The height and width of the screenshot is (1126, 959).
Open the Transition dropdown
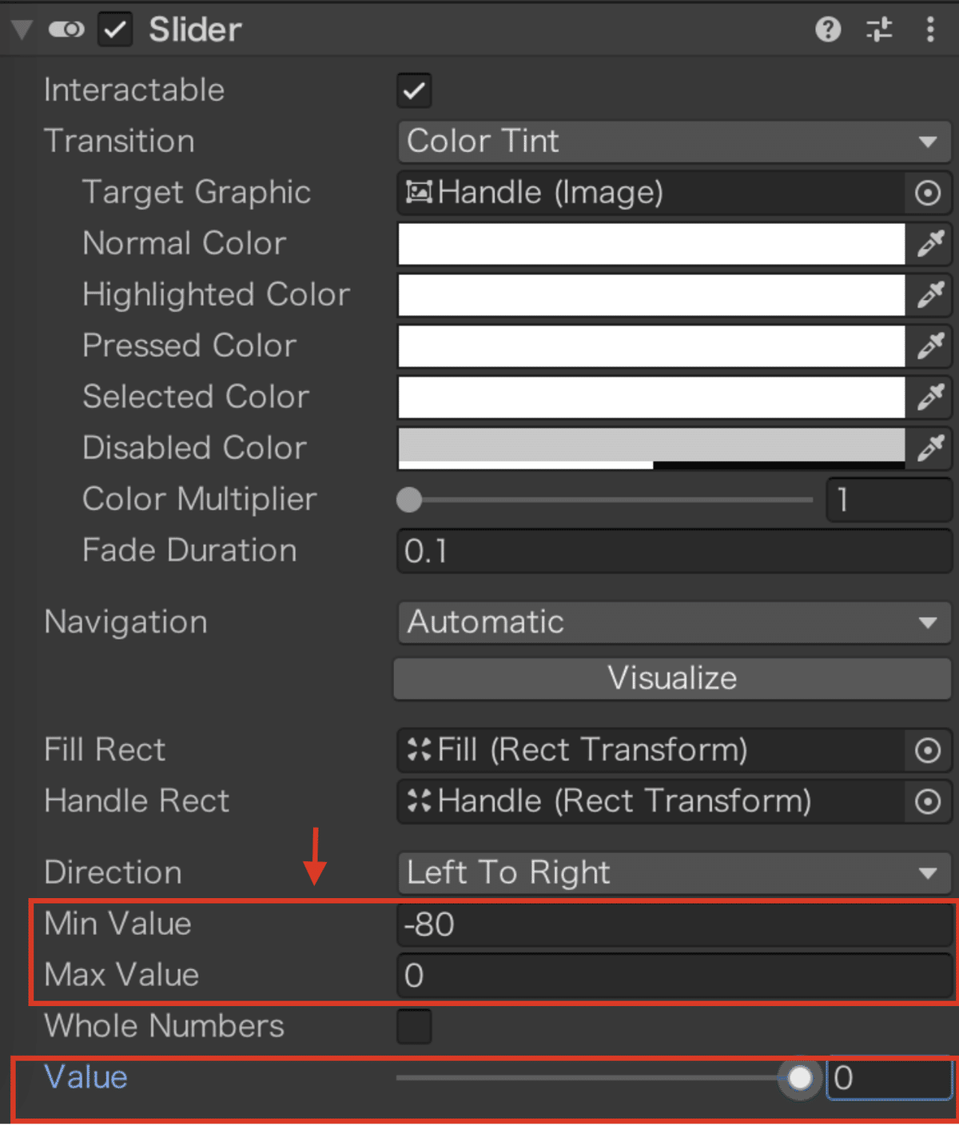coord(673,142)
